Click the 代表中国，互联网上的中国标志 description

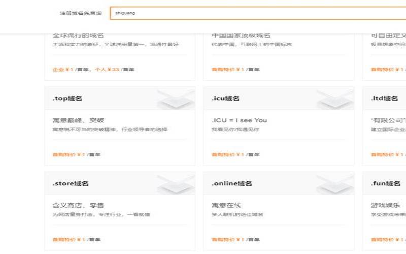click(x=252, y=44)
